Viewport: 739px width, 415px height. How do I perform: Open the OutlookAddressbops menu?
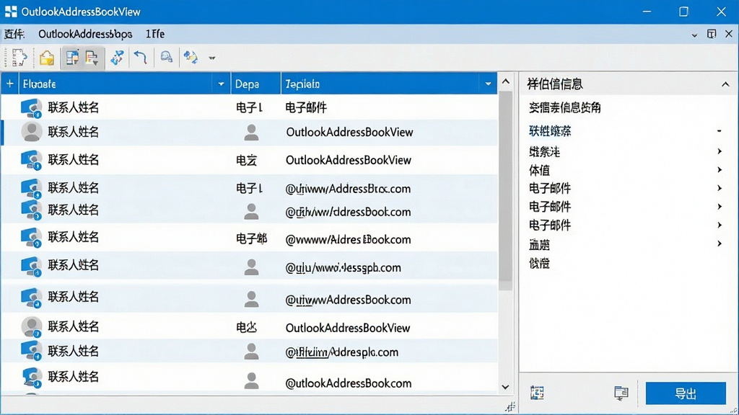[x=85, y=34]
